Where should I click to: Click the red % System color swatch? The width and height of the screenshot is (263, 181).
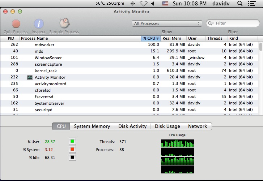coord(72,149)
